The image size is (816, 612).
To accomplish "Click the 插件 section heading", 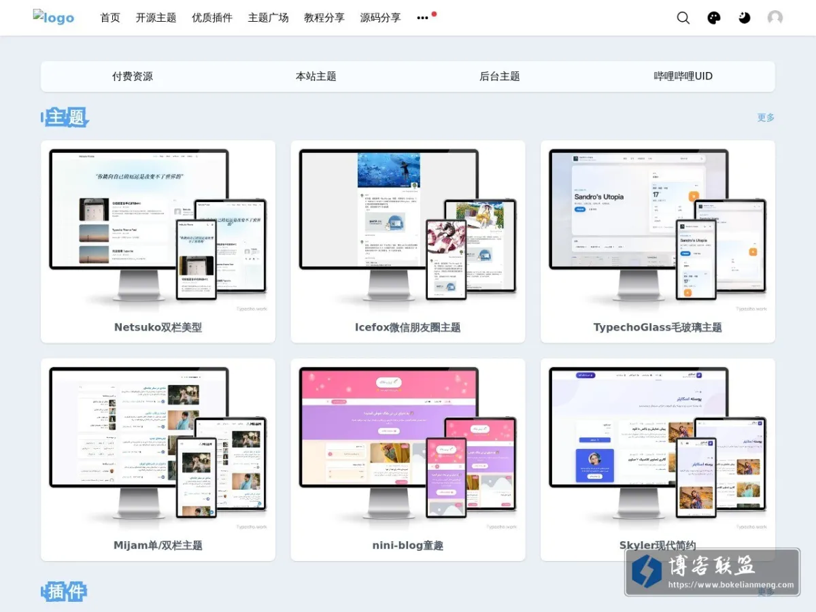I will click(x=65, y=592).
